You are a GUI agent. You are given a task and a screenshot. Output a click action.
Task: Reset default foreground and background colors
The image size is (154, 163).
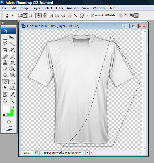click(4, 116)
